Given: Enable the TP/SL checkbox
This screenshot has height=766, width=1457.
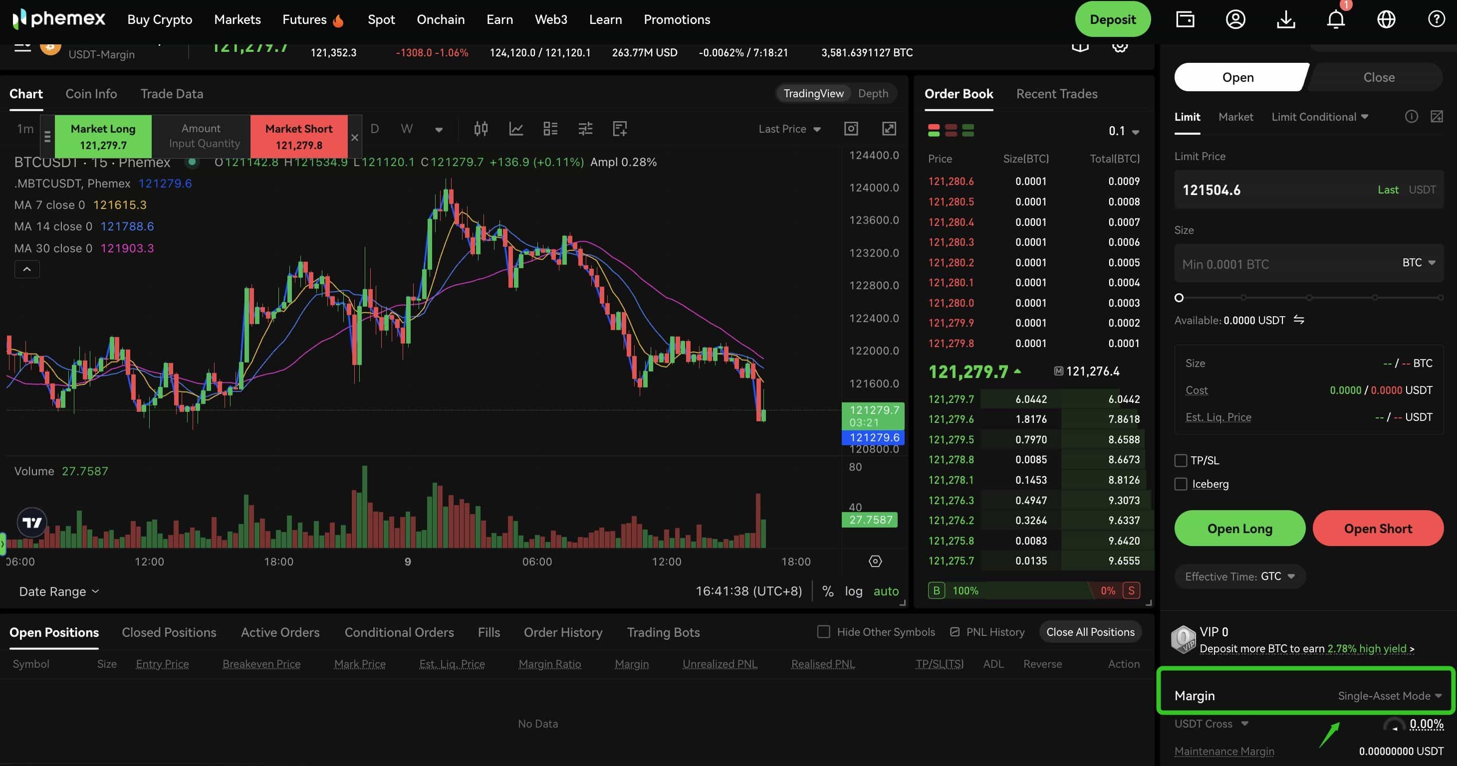Looking at the screenshot, I should (x=1181, y=460).
